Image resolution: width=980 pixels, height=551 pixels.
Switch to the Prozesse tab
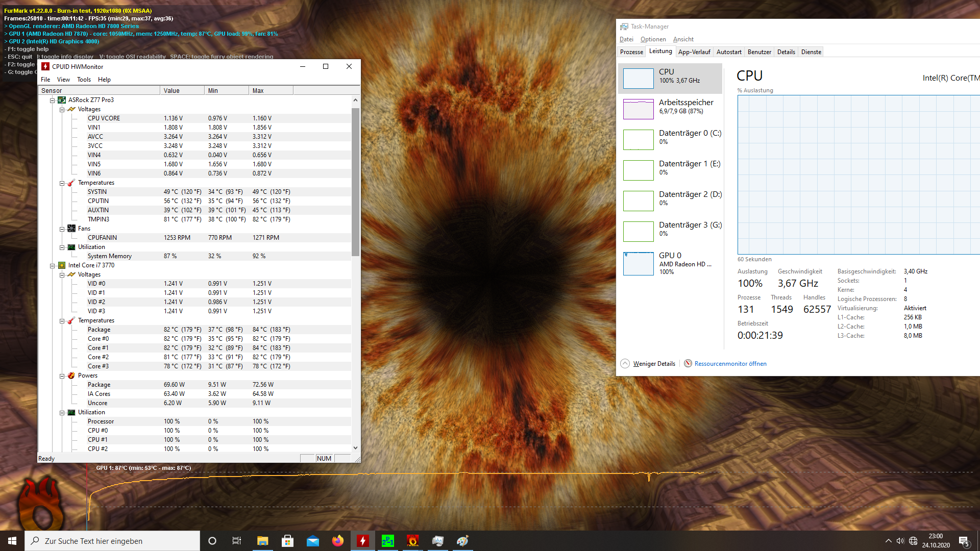[631, 52]
